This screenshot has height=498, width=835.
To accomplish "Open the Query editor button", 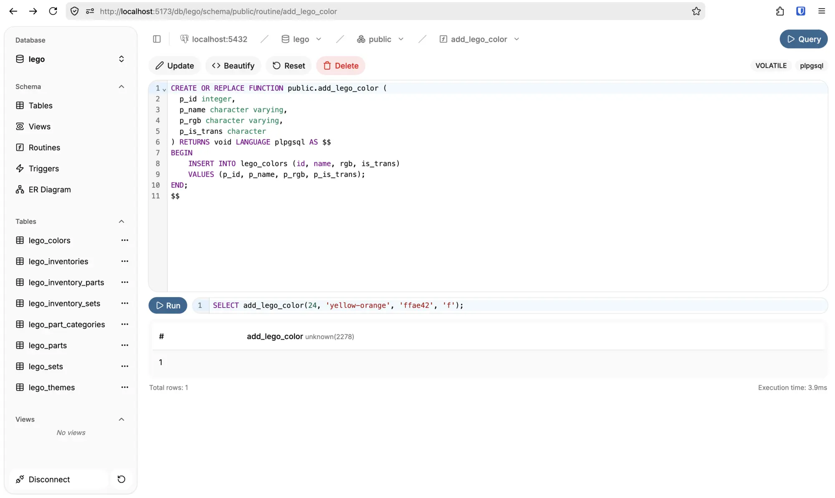I will (x=803, y=39).
